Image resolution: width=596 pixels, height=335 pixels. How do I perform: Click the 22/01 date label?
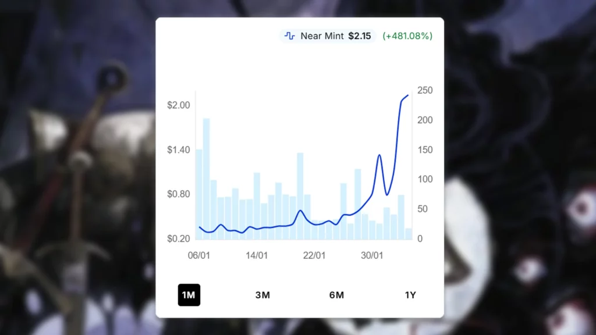click(314, 255)
